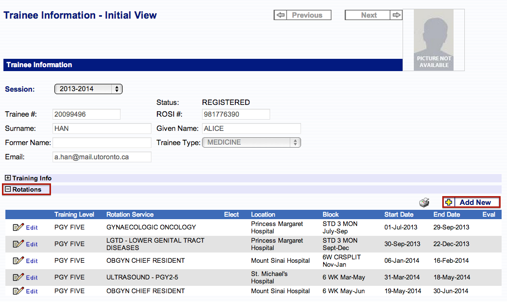
Task: Click pencil edit icon for Gynaecologic Oncology row
Action: (19, 227)
